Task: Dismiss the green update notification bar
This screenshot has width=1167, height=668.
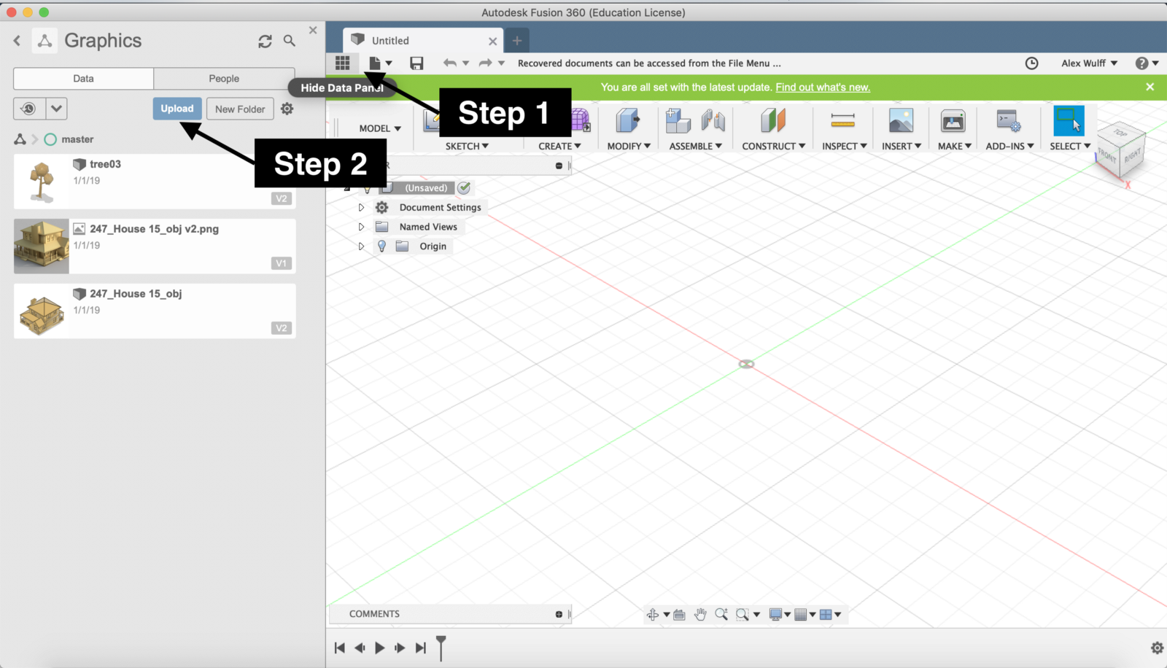Action: pos(1150,87)
